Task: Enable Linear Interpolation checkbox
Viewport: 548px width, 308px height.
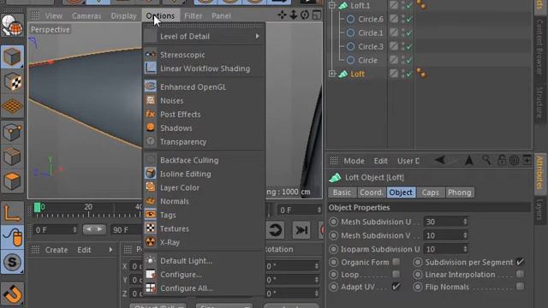Action: point(520,274)
